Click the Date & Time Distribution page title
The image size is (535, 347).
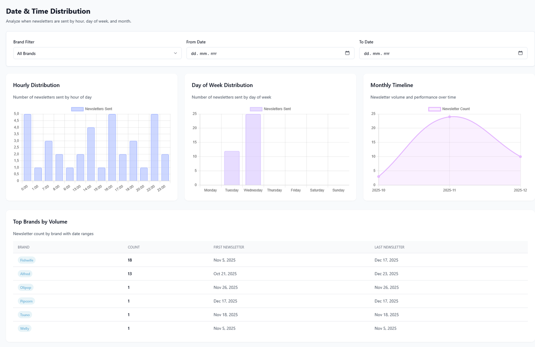click(x=48, y=11)
